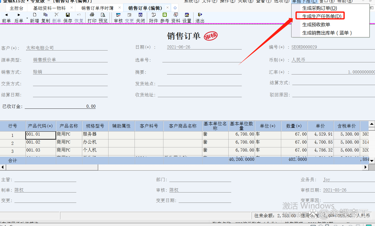Click the 部门 field
The width and height of the screenshot is (375, 226).
(200, 179)
